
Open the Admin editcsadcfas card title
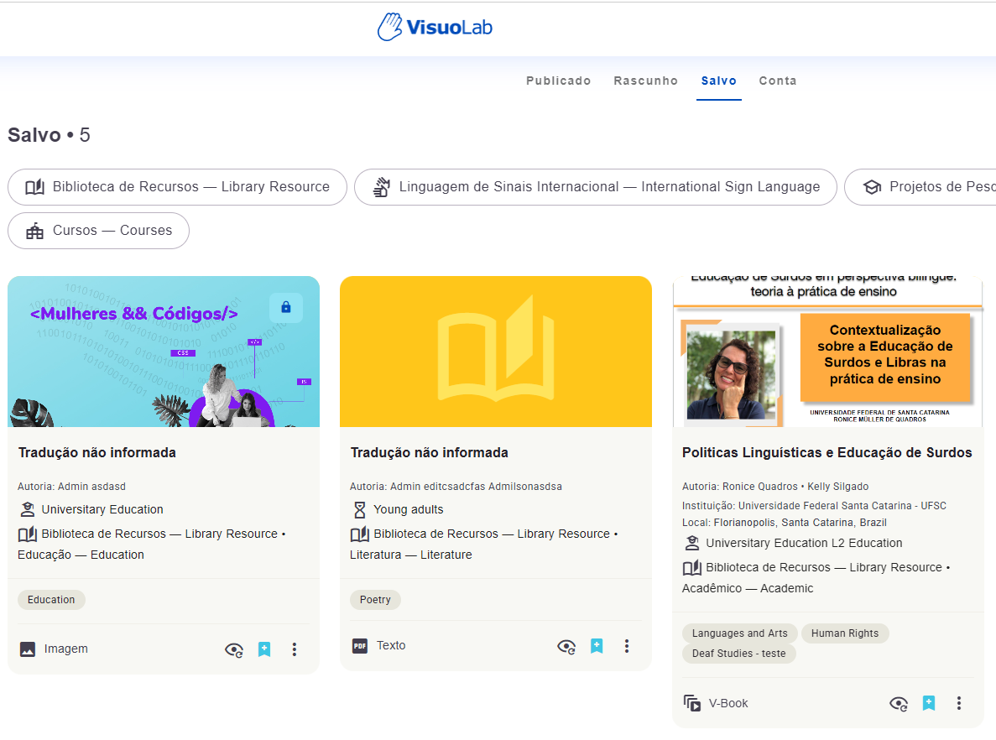pyautogui.click(x=430, y=452)
